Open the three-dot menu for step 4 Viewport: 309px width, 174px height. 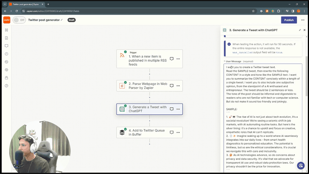(178, 132)
